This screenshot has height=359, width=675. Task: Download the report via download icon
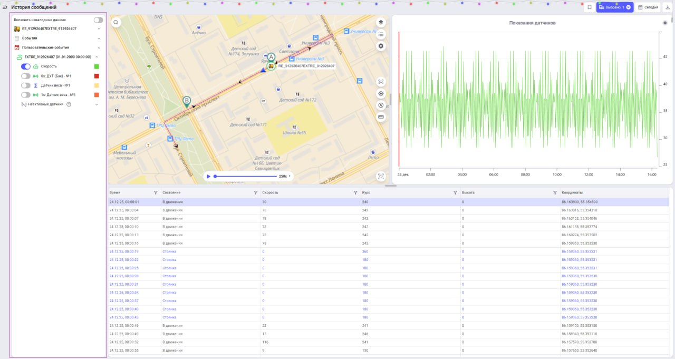coord(668,7)
